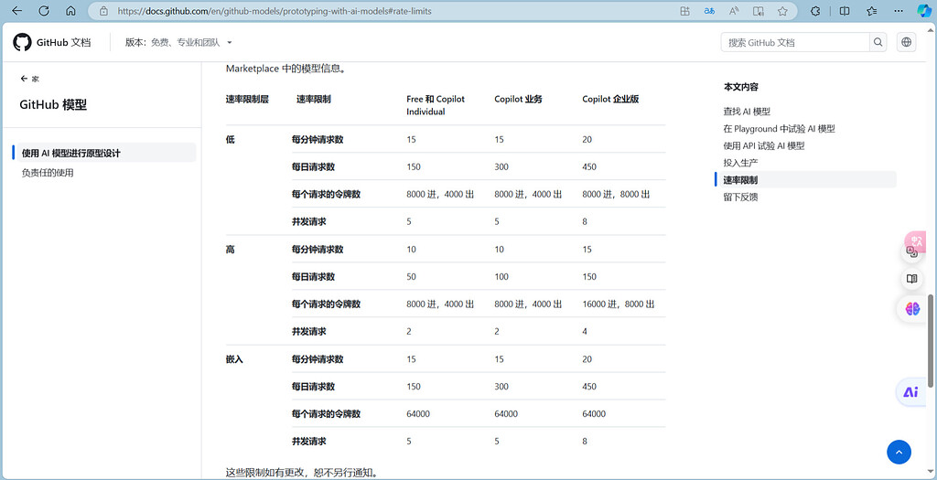937x480 pixels.
Task: Add this page to favorites star
Action: [782, 11]
